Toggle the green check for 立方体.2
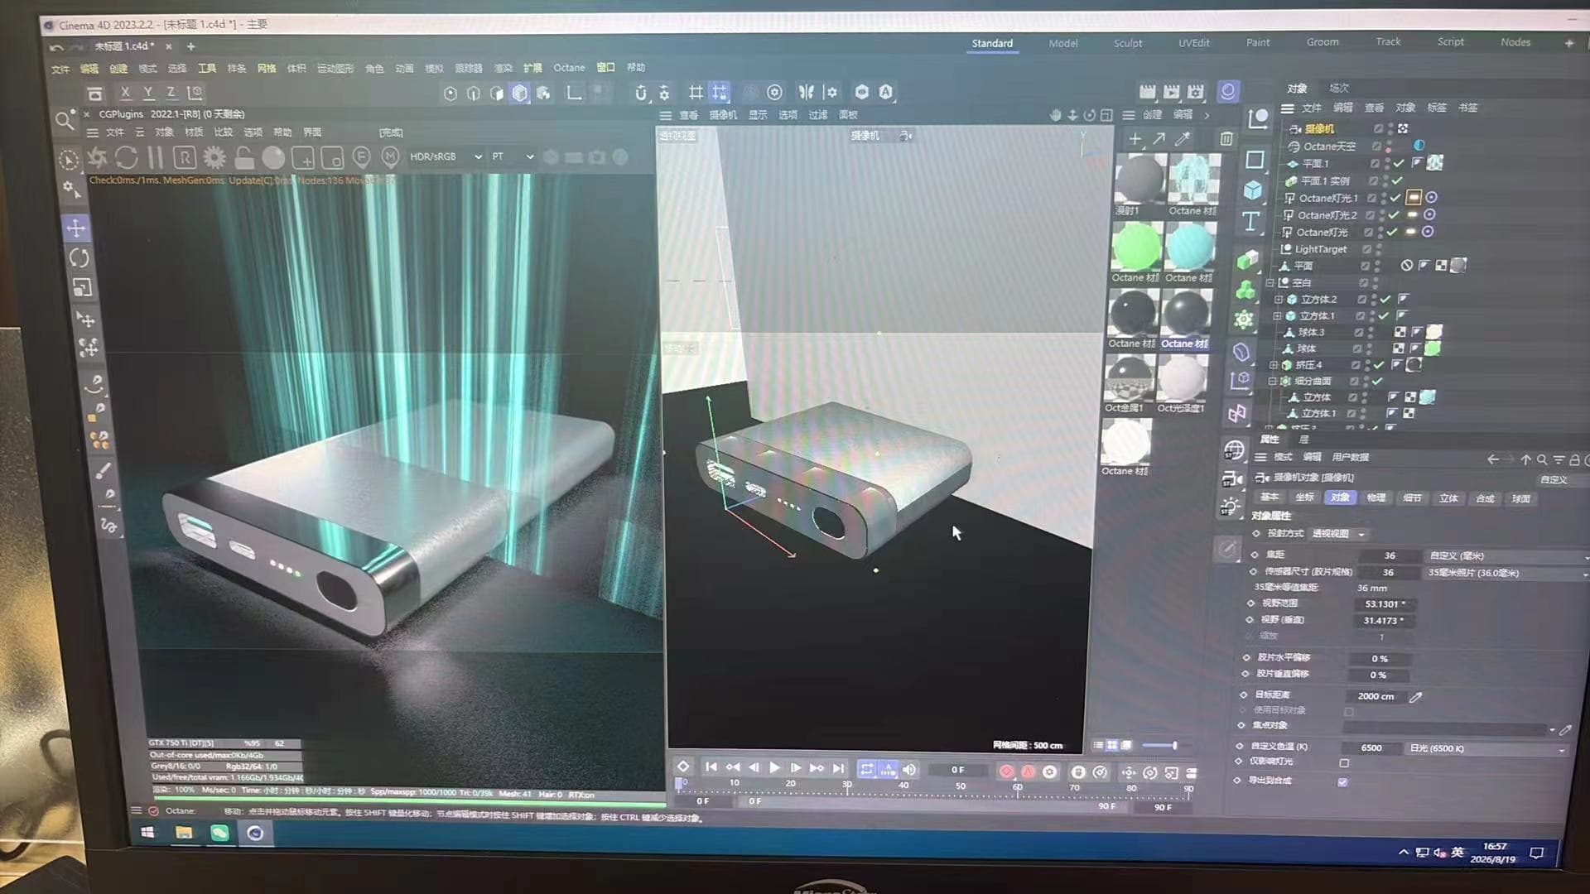 click(1385, 299)
